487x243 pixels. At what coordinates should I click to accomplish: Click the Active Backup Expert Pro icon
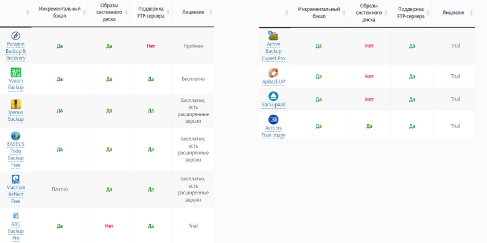click(273, 36)
